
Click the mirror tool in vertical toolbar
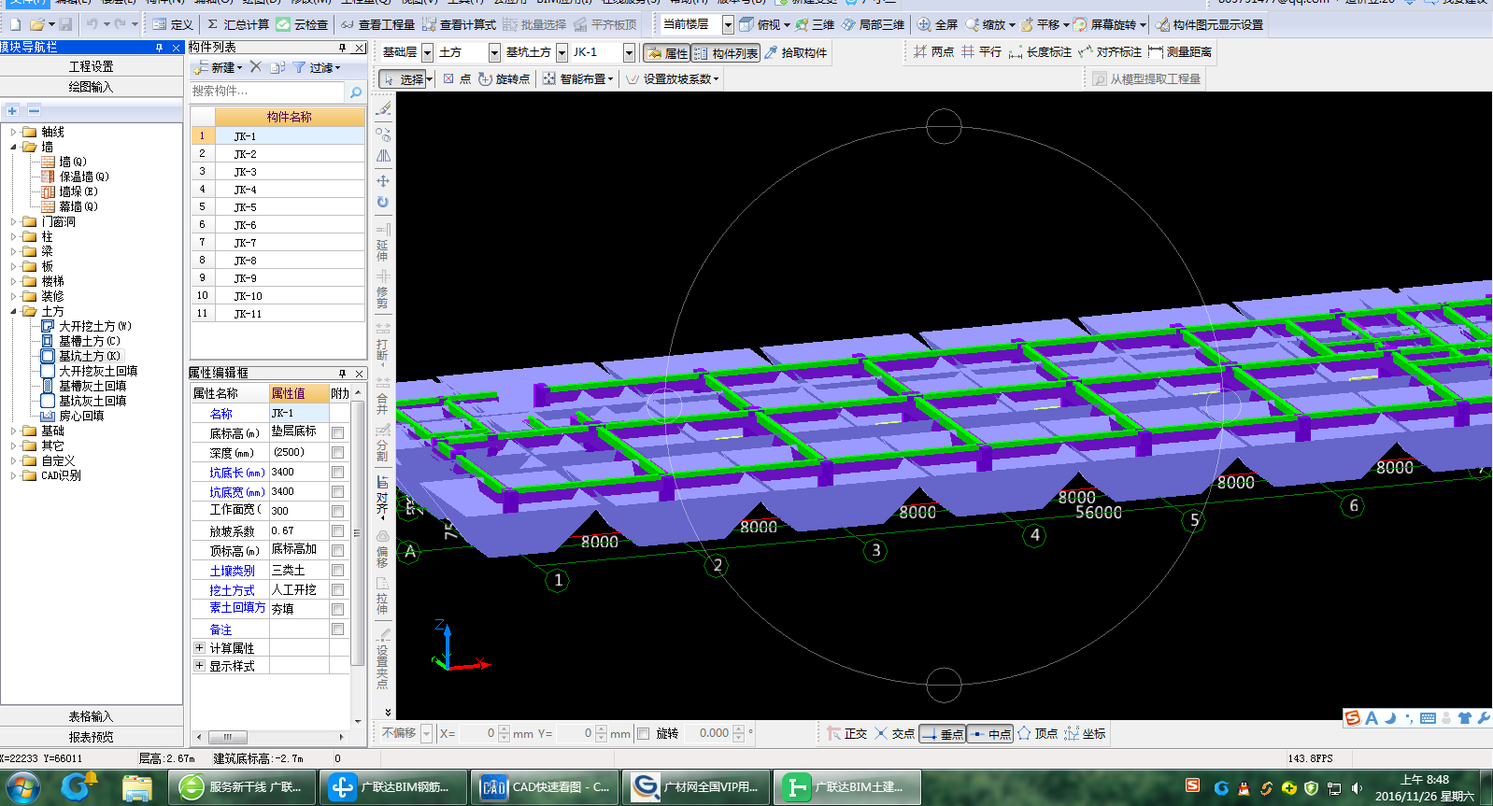(x=383, y=156)
